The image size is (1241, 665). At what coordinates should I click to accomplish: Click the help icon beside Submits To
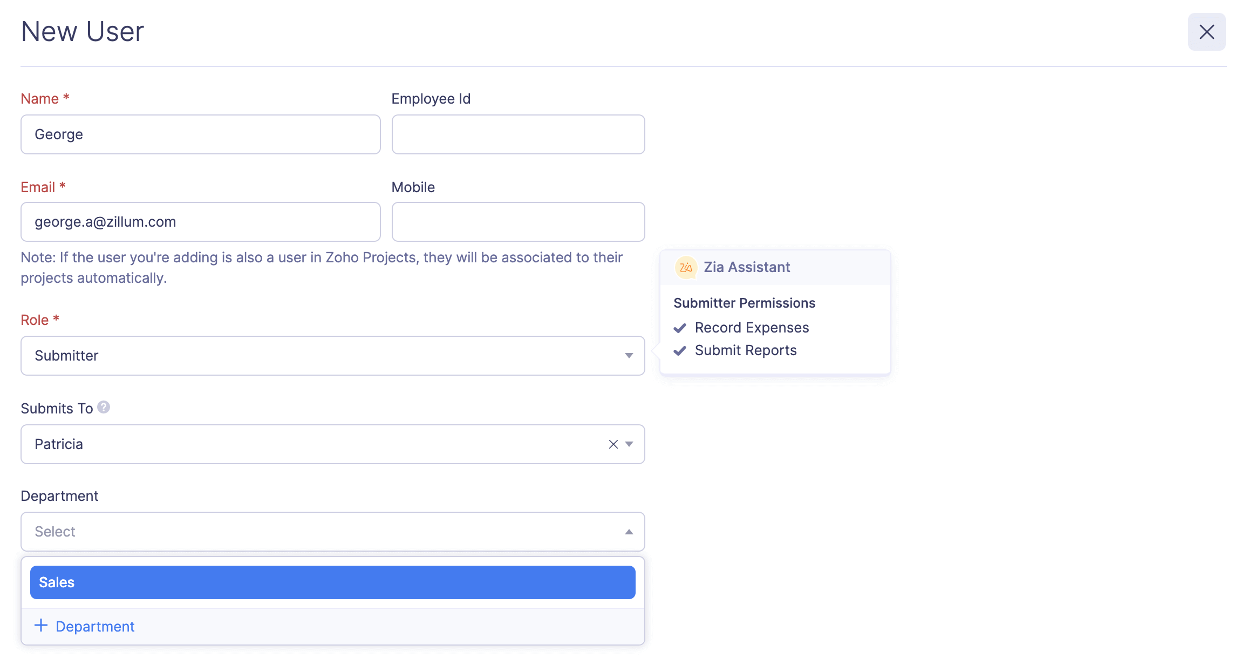click(104, 408)
